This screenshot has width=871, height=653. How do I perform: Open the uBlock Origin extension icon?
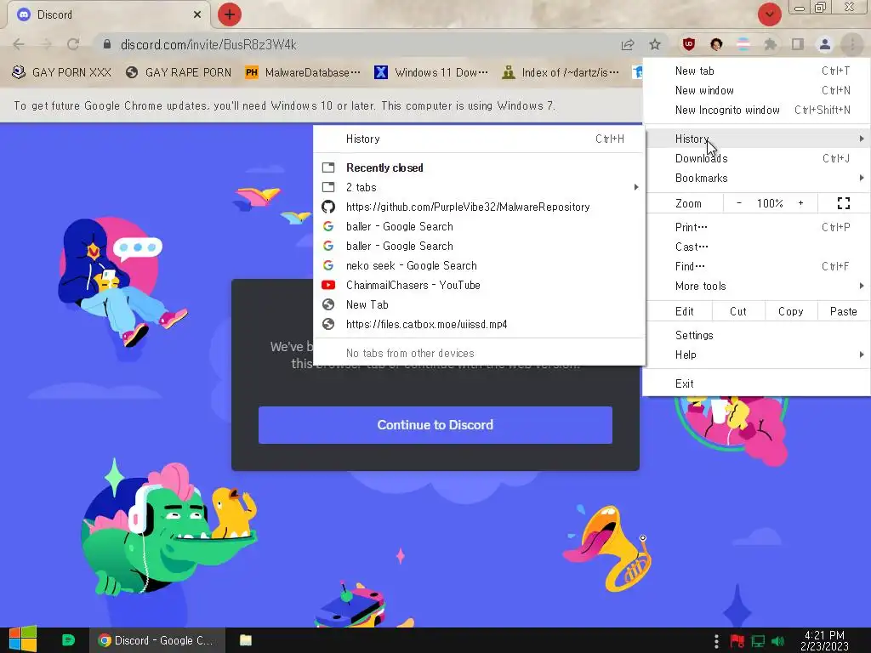coord(689,44)
